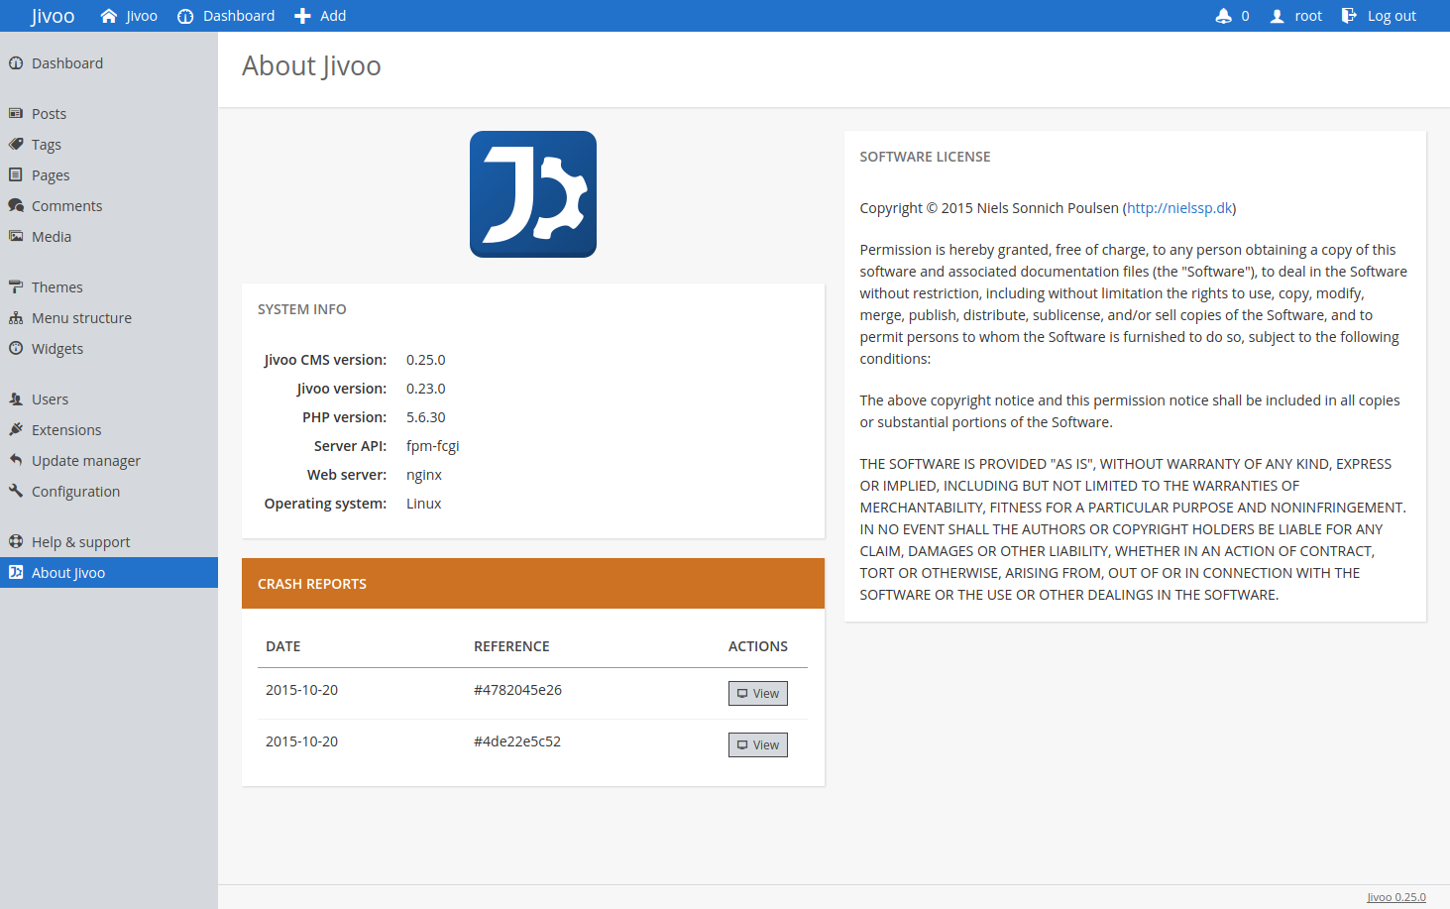Viewport: 1450px width, 909px height.
Task: Click the bell notifications icon in header
Action: (x=1223, y=16)
